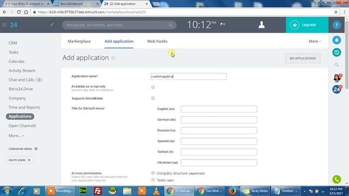The image size is (349, 196).
Task: Open CRM in the left menu
Action: point(13,43)
